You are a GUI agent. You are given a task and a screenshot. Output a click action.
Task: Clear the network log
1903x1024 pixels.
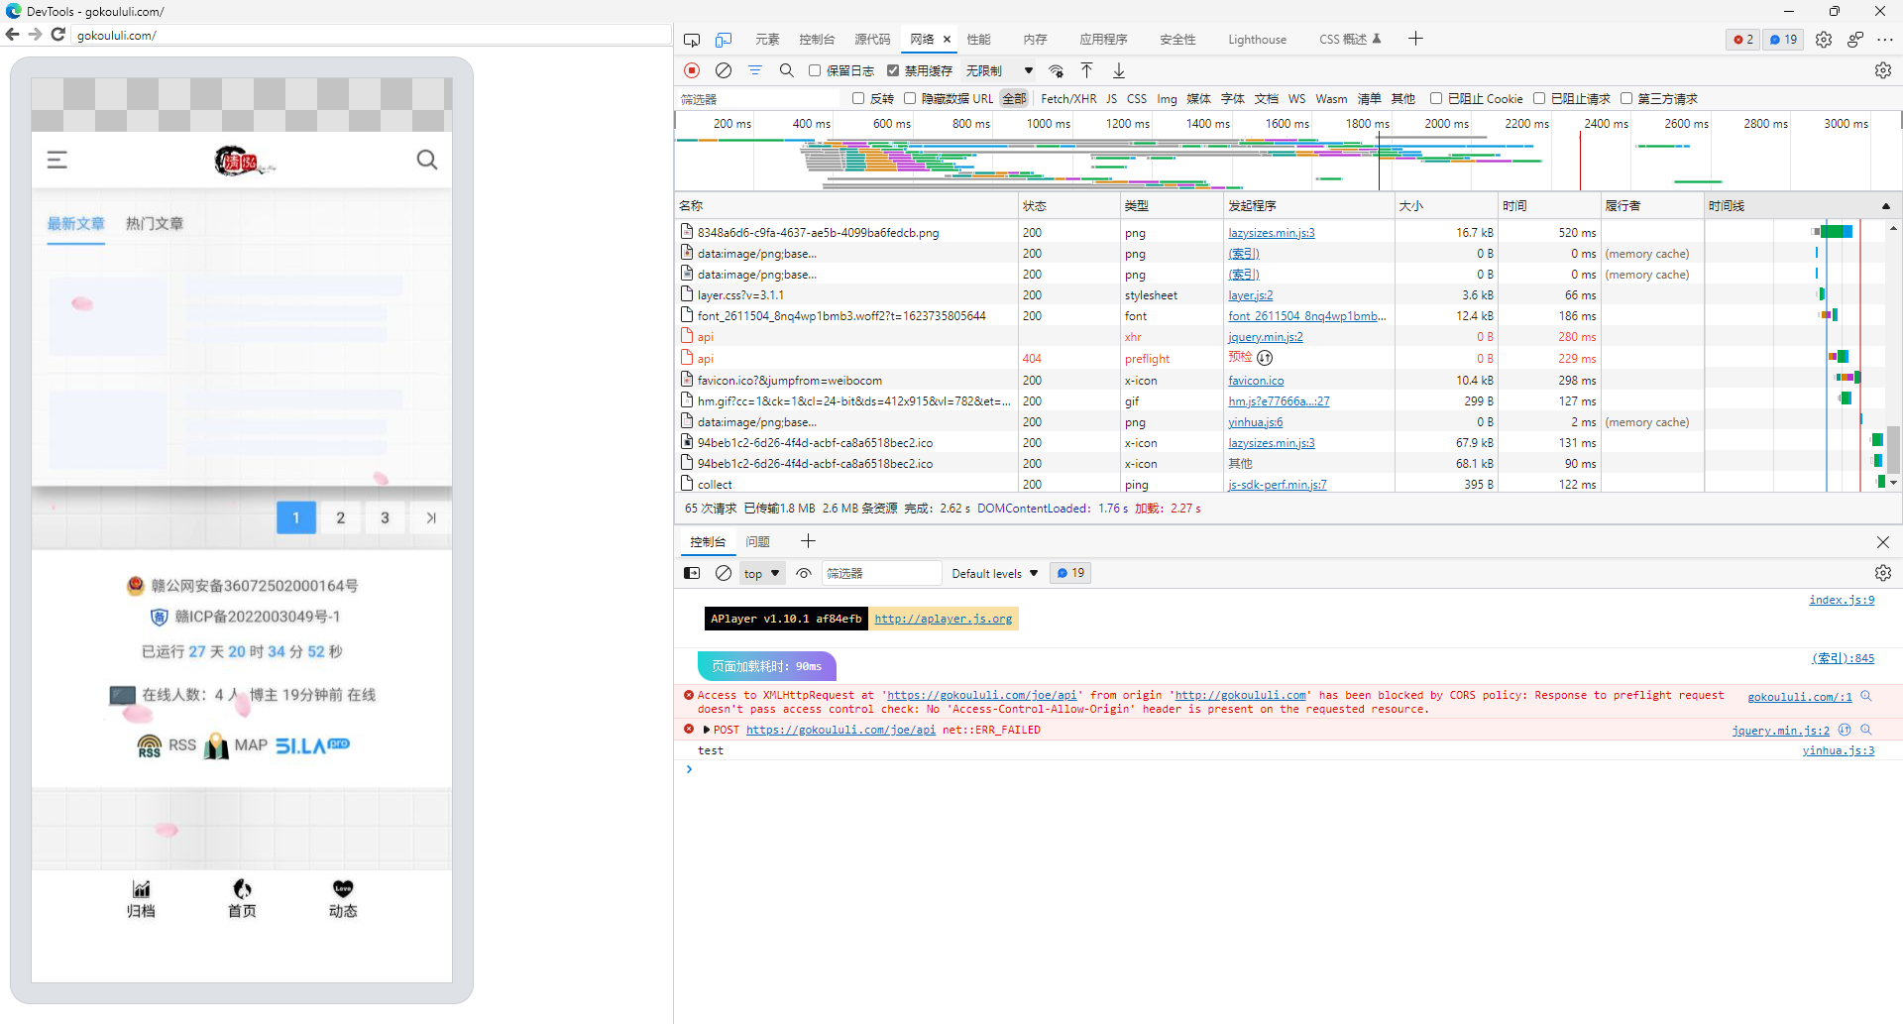(724, 70)
